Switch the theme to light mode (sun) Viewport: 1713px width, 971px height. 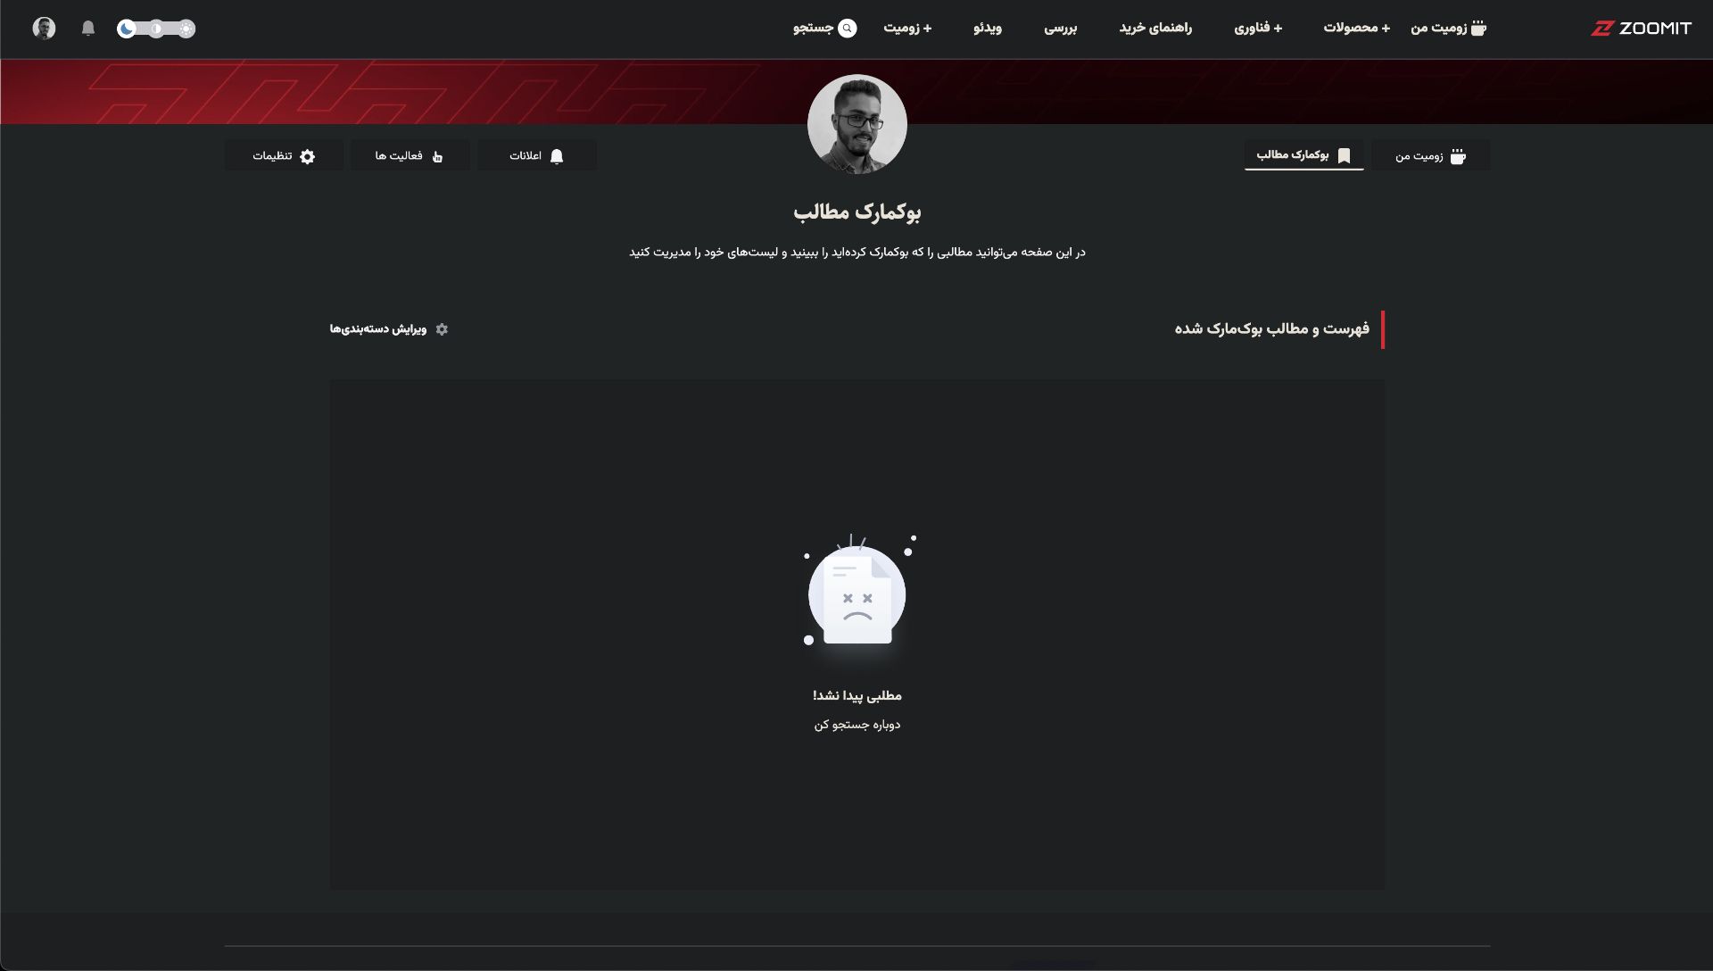point(186,29)
